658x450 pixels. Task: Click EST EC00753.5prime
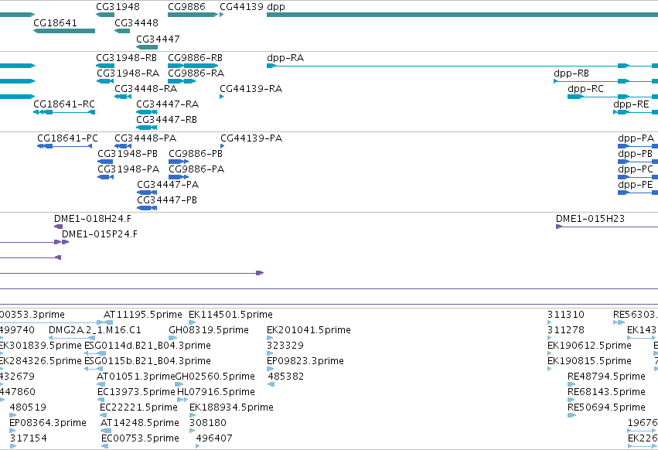click(x=140, y=438)
